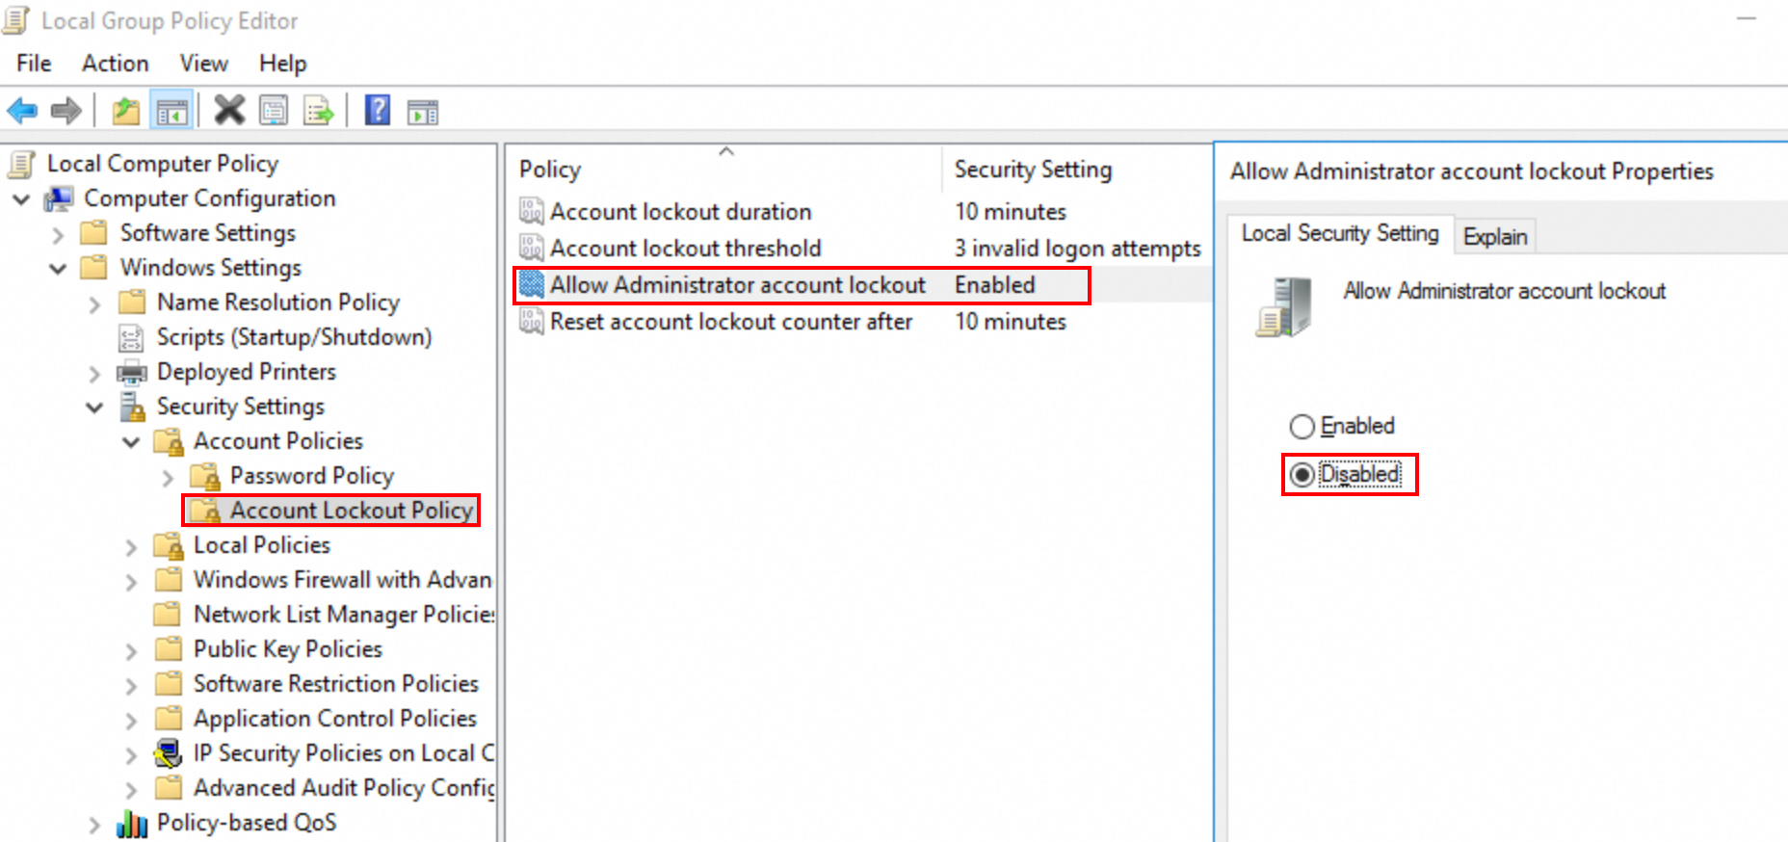Open the View menu
This screenshot has height=842, width=1788.
(x=204, y=64)
